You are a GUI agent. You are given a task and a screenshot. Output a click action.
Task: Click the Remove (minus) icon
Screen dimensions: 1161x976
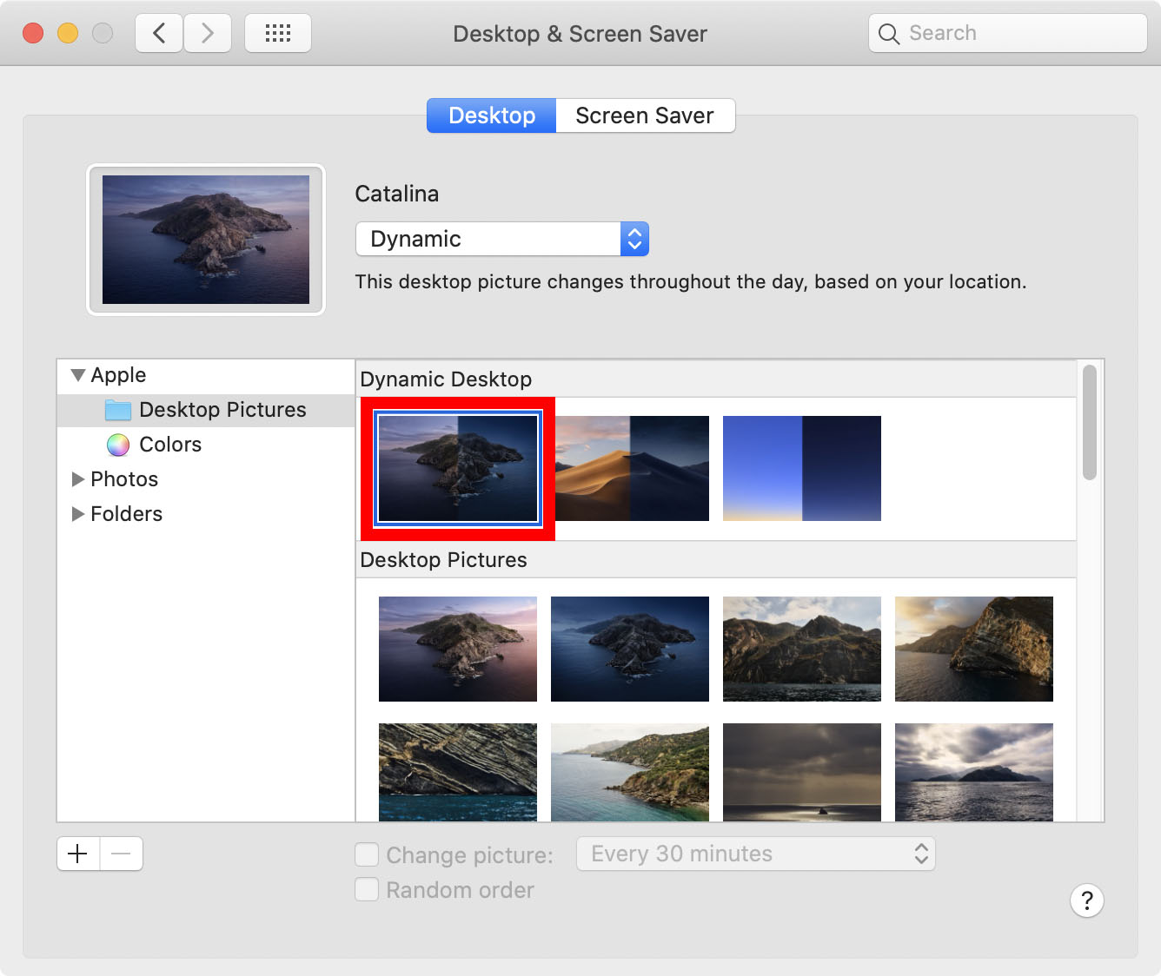tap(121, 854)
